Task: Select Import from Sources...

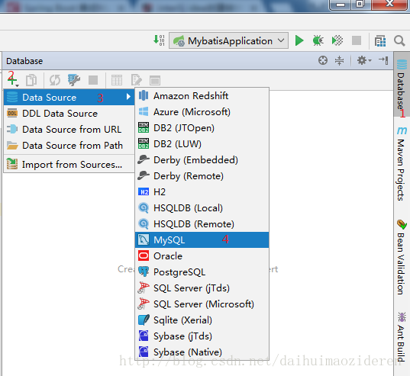Action: [x=69, y=164]
